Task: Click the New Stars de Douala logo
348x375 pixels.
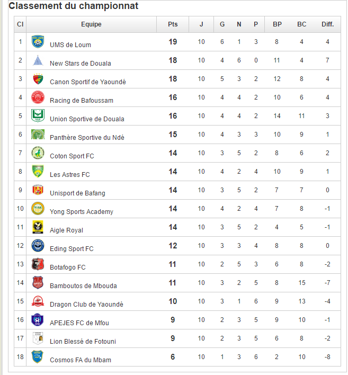Action: pos(38,60)
